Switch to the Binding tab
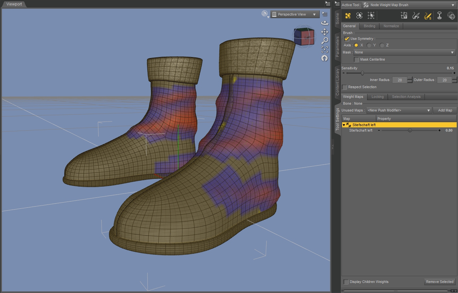 tap(369, 26)
